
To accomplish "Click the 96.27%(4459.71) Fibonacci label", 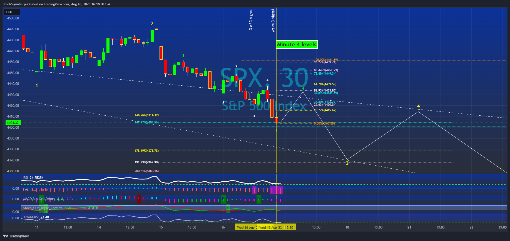I will point(325,62).
